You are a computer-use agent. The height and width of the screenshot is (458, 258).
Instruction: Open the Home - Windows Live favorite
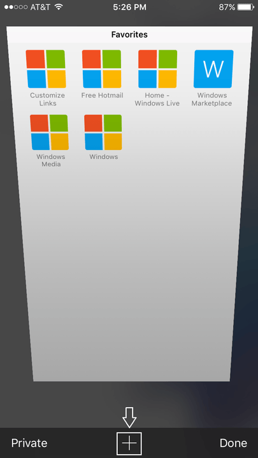(158, 69)
